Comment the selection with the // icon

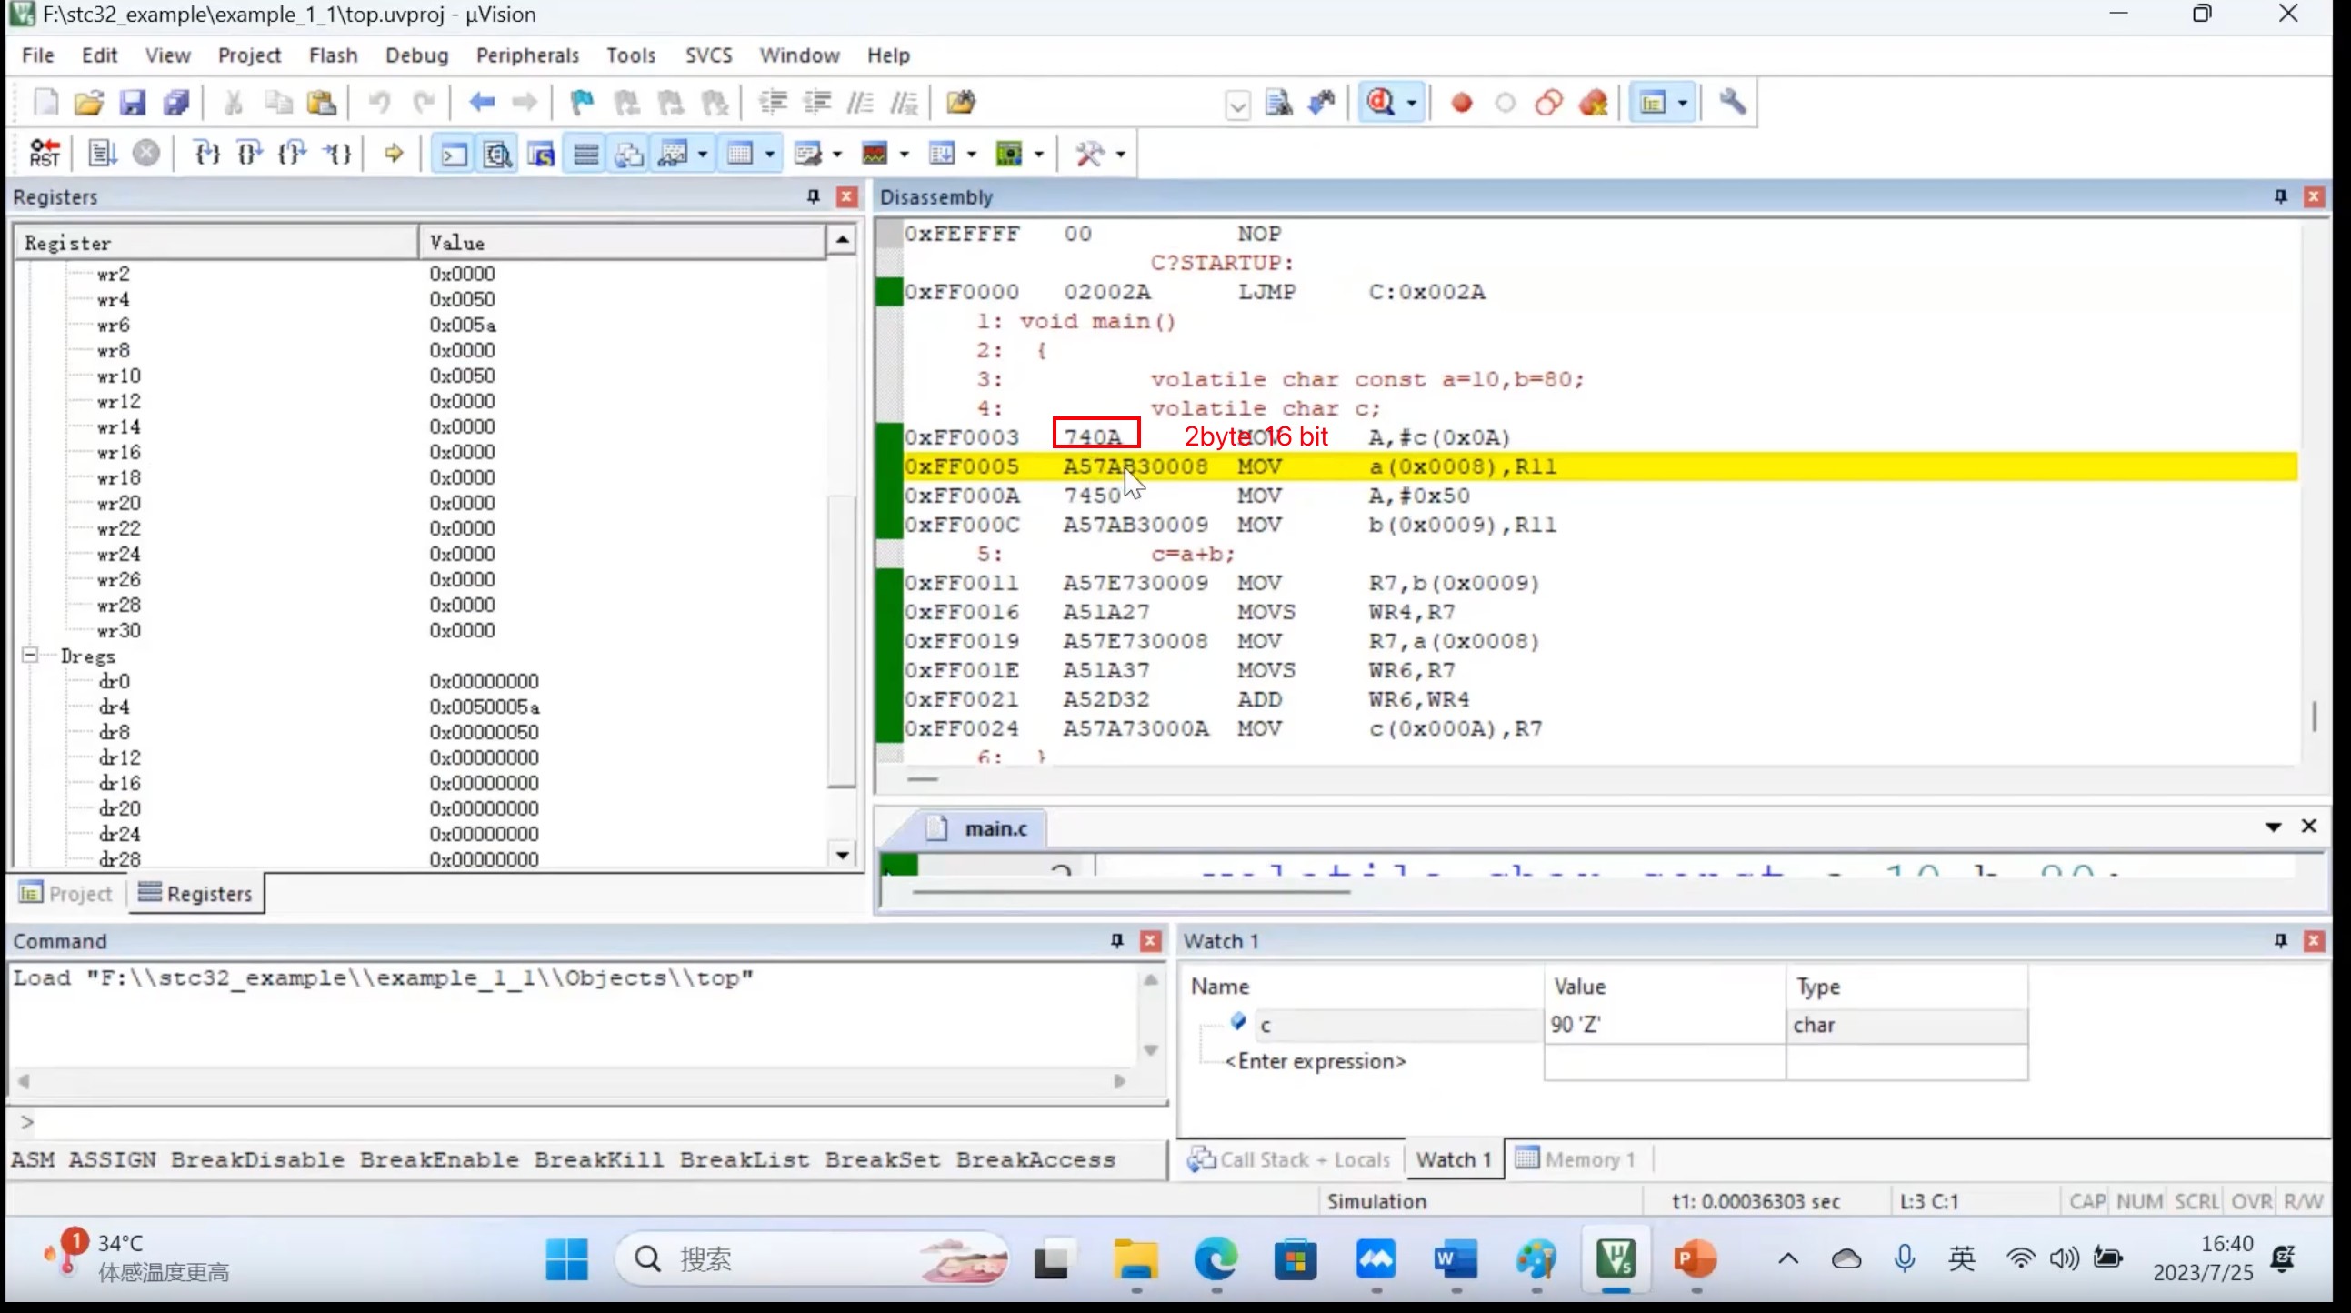click(x=860, y=102)
